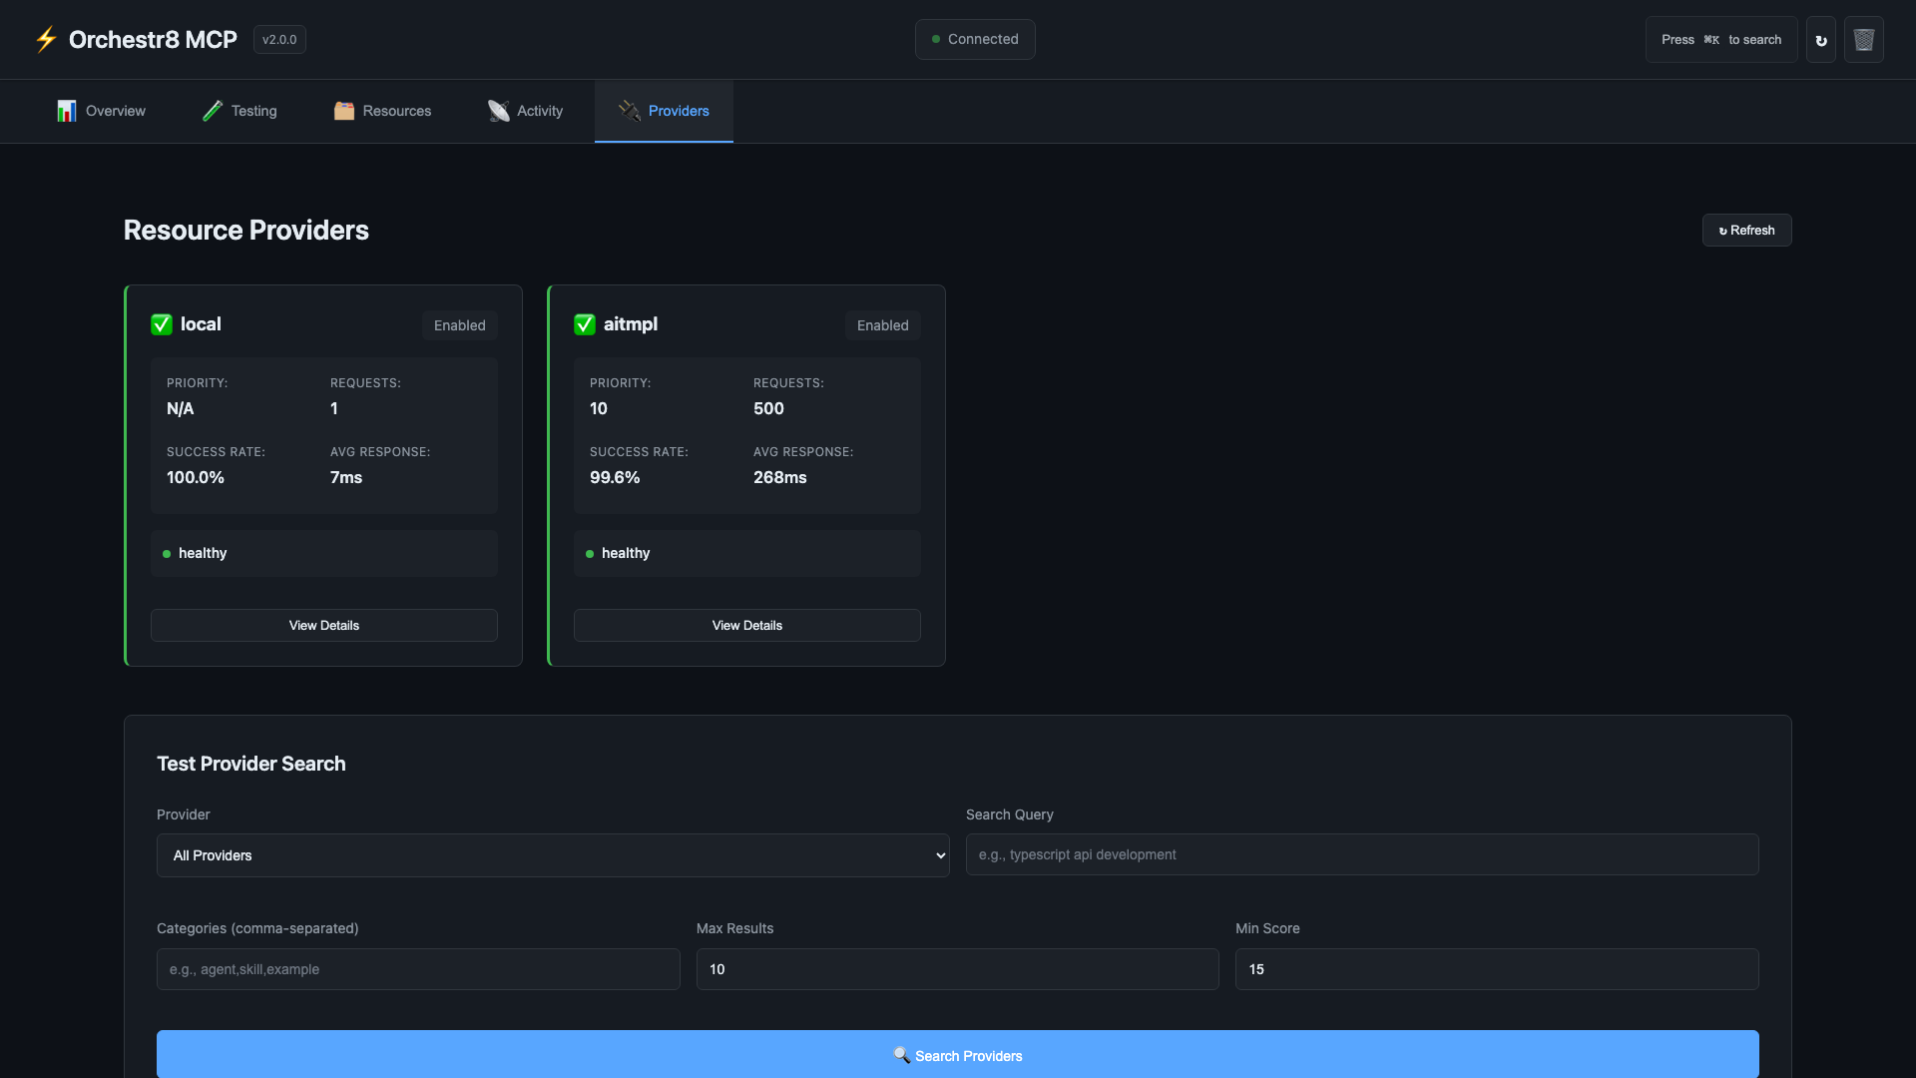View Details for the local provider
The image size is (1916, 1078).
(324, 626)
